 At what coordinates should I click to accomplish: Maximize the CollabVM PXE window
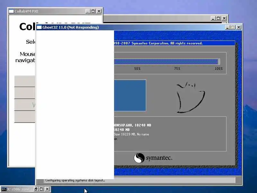click(93, 11)
